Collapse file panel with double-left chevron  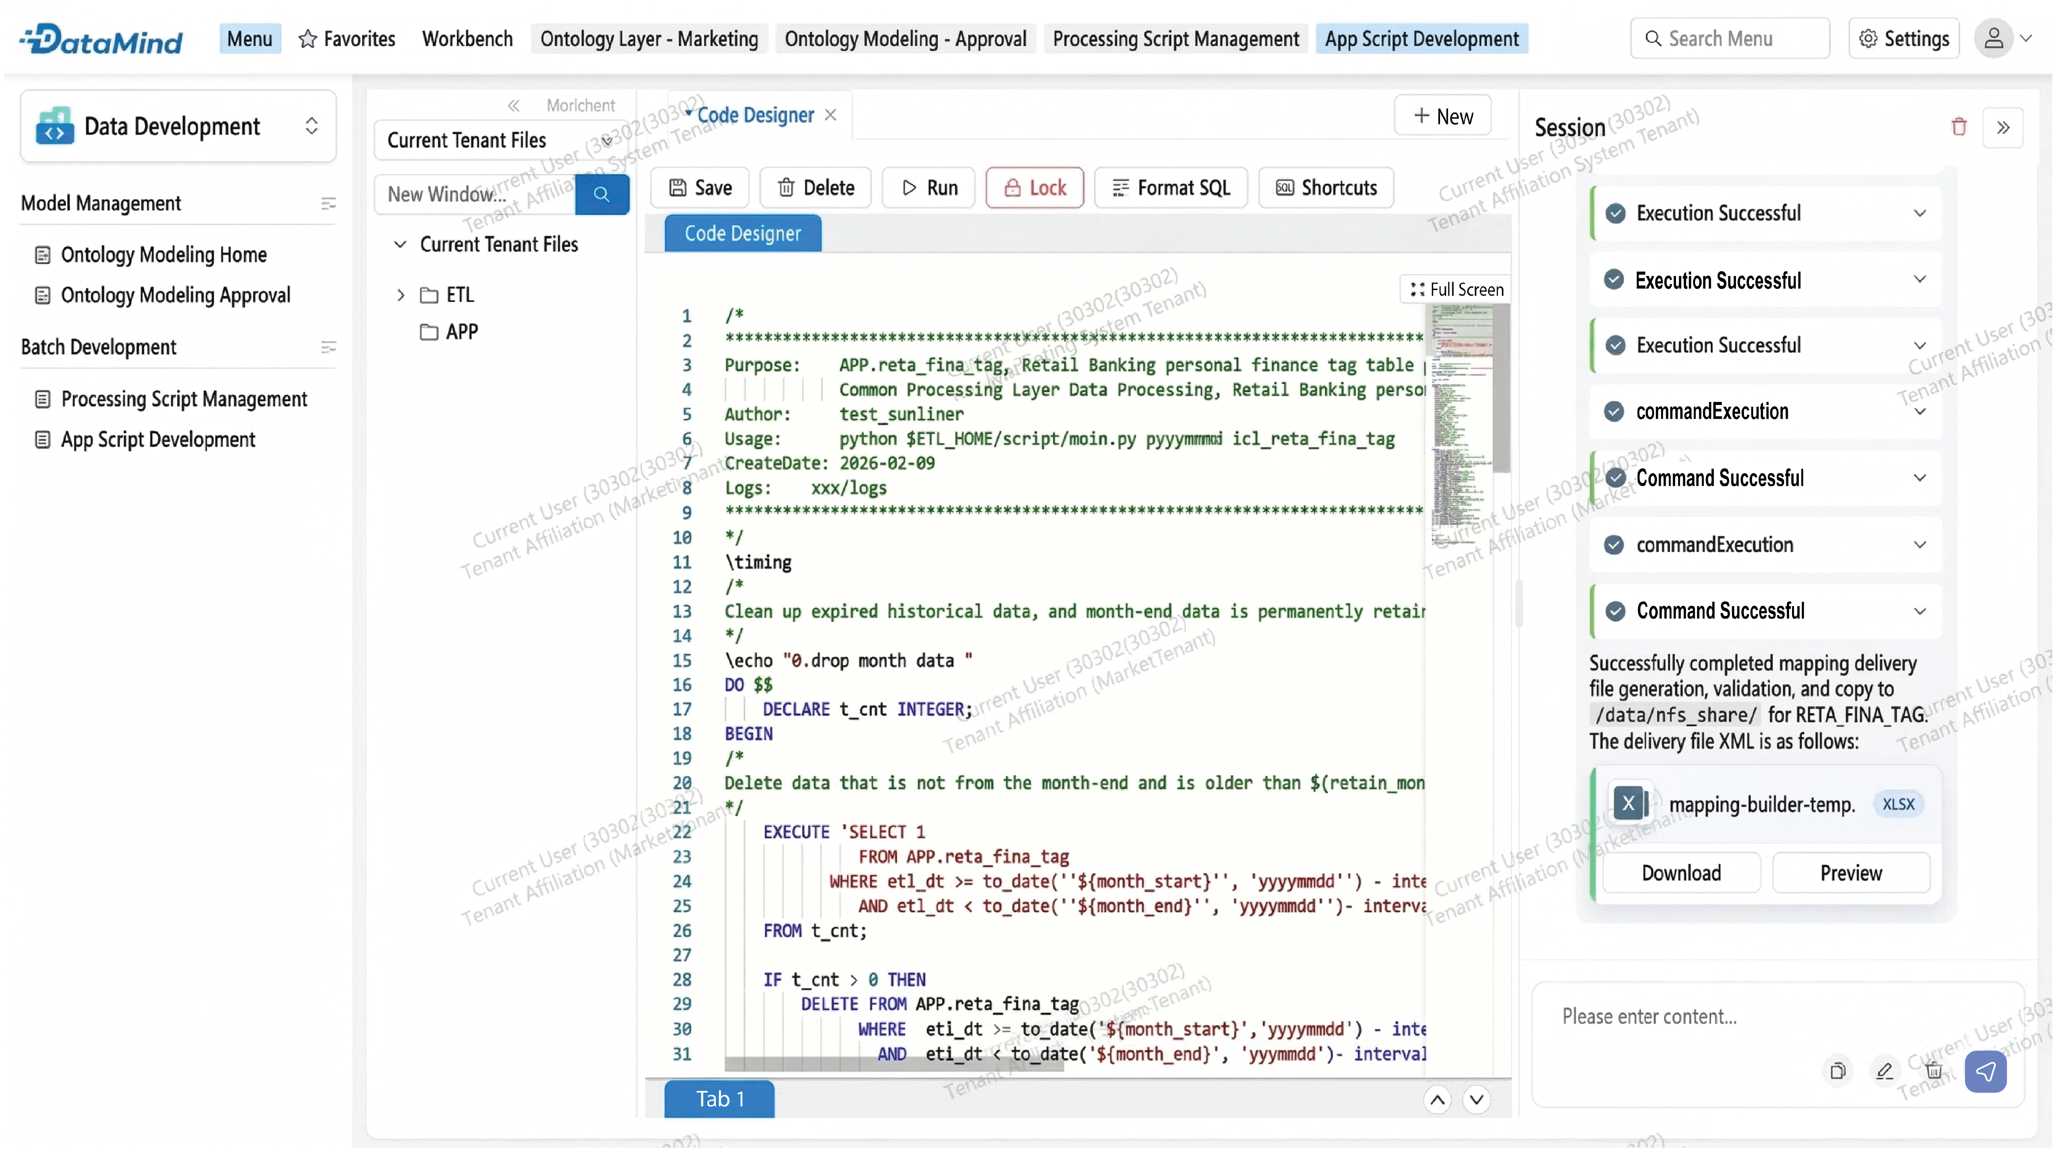[x=513, y=105]
